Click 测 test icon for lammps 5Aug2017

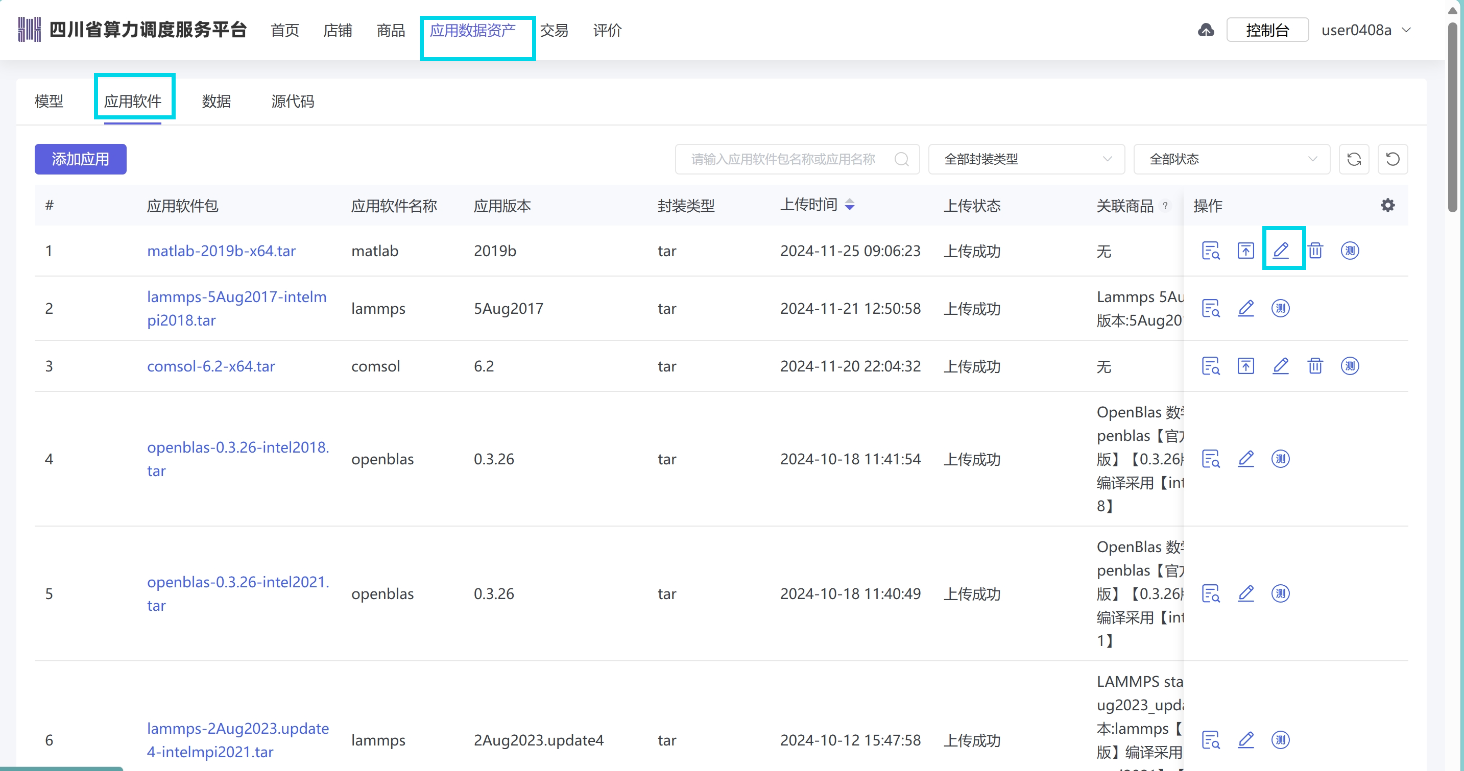click(x=1281, y=308)
